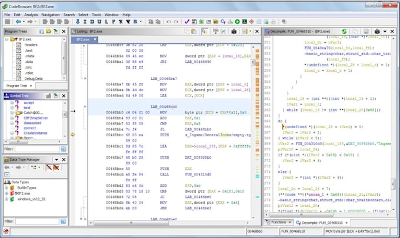Open the Tools menu
The height and width of the screenshot is (238, 400).
pos(96,15)
